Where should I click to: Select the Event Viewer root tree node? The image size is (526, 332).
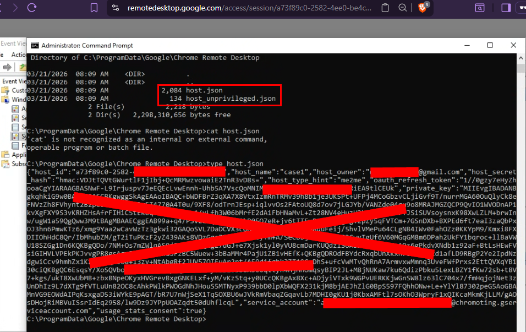click(x=14, y=81)
